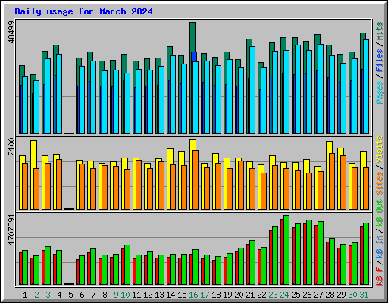Select the cyan pages bar for day 31
388x303 pixels.
tap(366, 86)
